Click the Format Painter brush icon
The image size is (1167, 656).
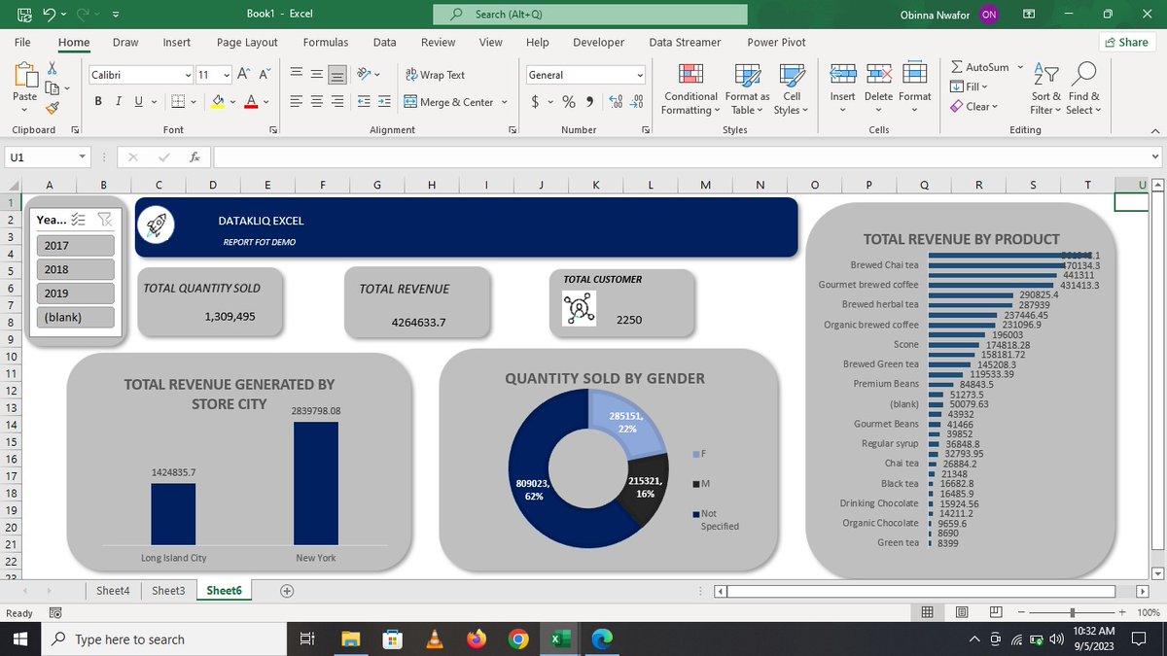pyautogui.click(x=53, y=108)
